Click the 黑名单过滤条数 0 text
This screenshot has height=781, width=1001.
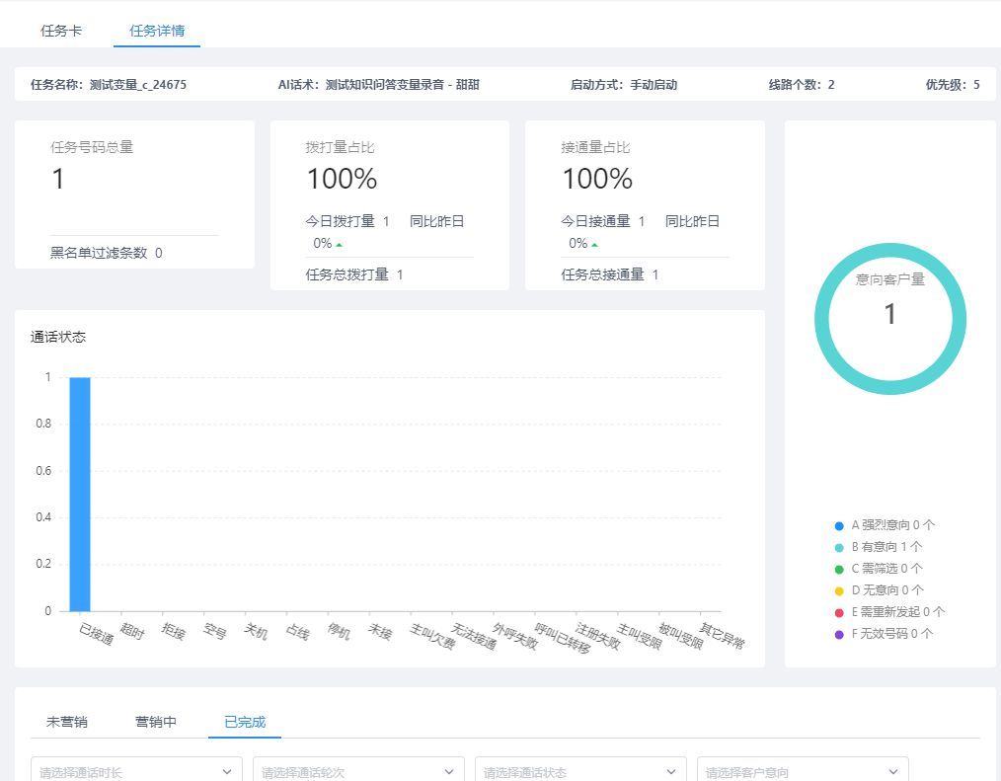[x=107, y=253]
